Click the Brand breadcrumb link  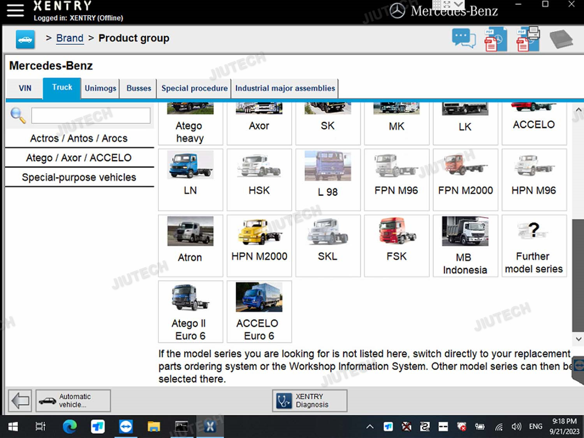(x=70, y=38)
